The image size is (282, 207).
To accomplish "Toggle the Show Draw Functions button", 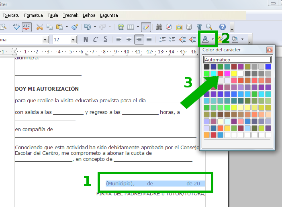I will (x=146, y=27).
